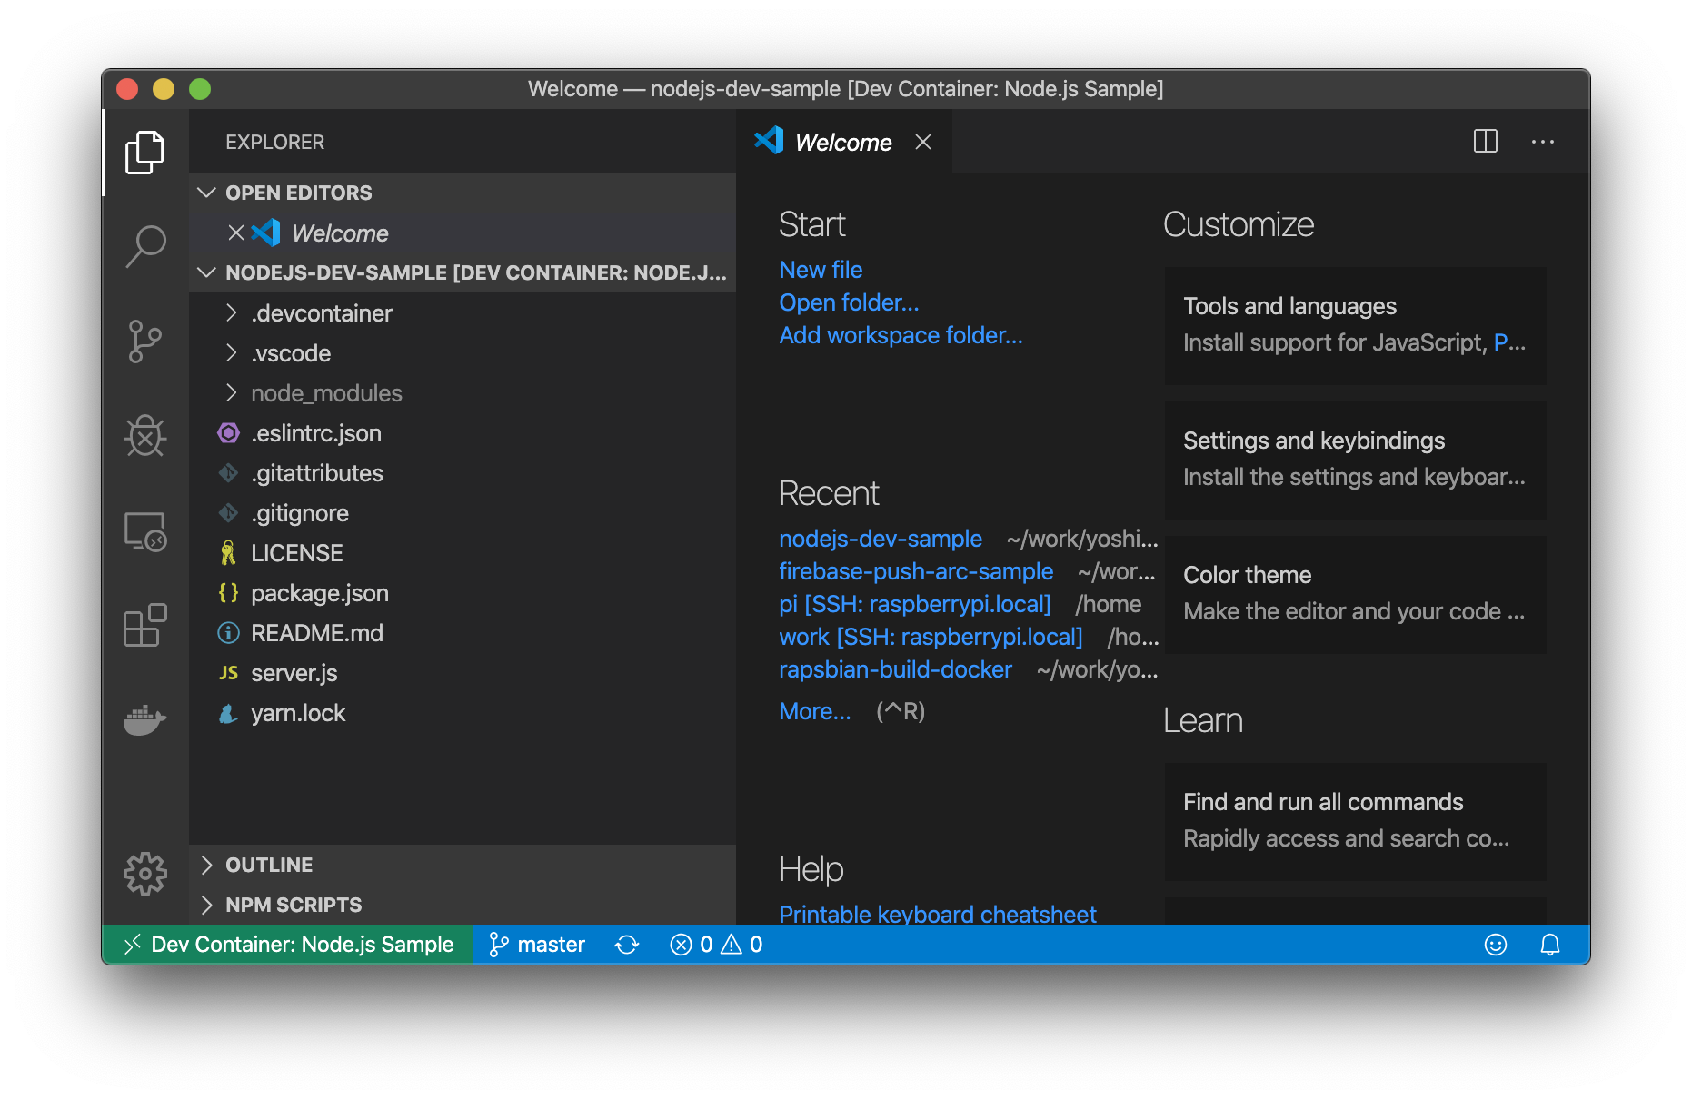The width and height of the screenshot is (1692, 1099).
Task: Click the New file link
Action: 821,270
